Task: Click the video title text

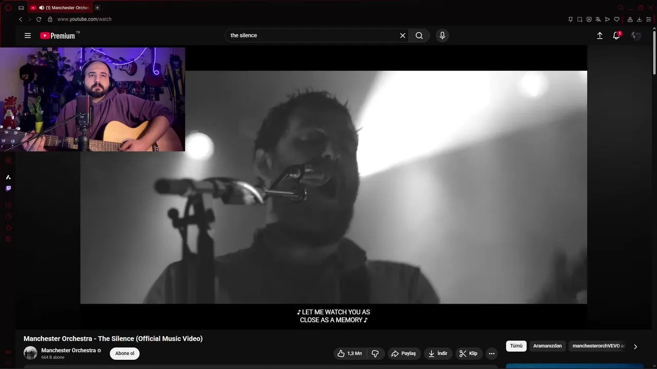Action: [x=113, y=339]
